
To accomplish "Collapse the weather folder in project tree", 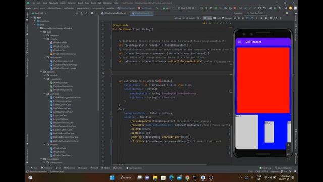I will (x=44, y=145).
